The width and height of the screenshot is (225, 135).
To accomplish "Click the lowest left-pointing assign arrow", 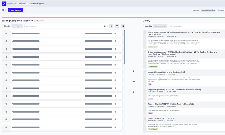I will [134, 92].
